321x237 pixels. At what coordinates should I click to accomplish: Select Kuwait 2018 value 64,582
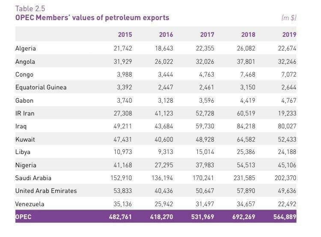(x=246, y=139)
